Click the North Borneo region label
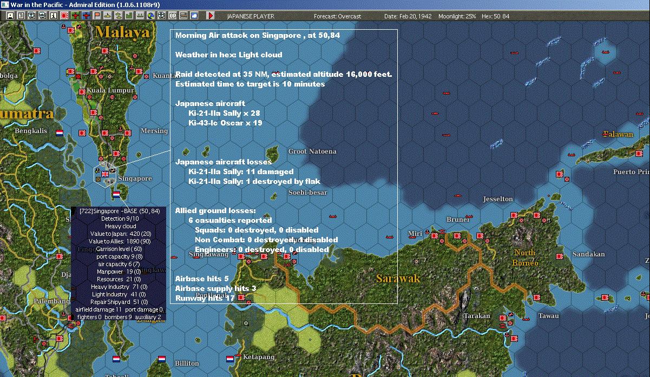 526,257
